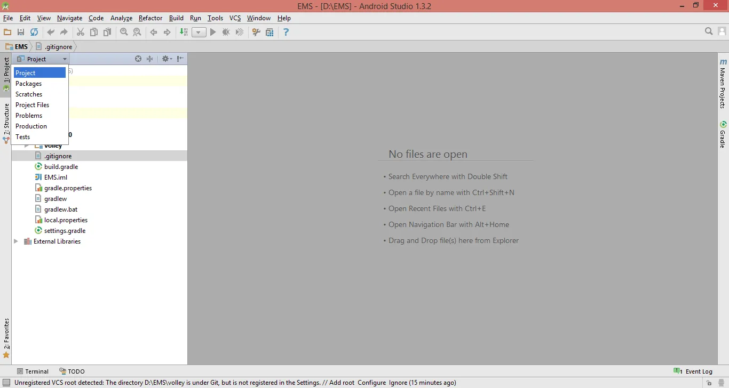This screenshot has width=729, height=388.
Task: Click the Scroll from Source target icon
Action: [x=138, y=59]
